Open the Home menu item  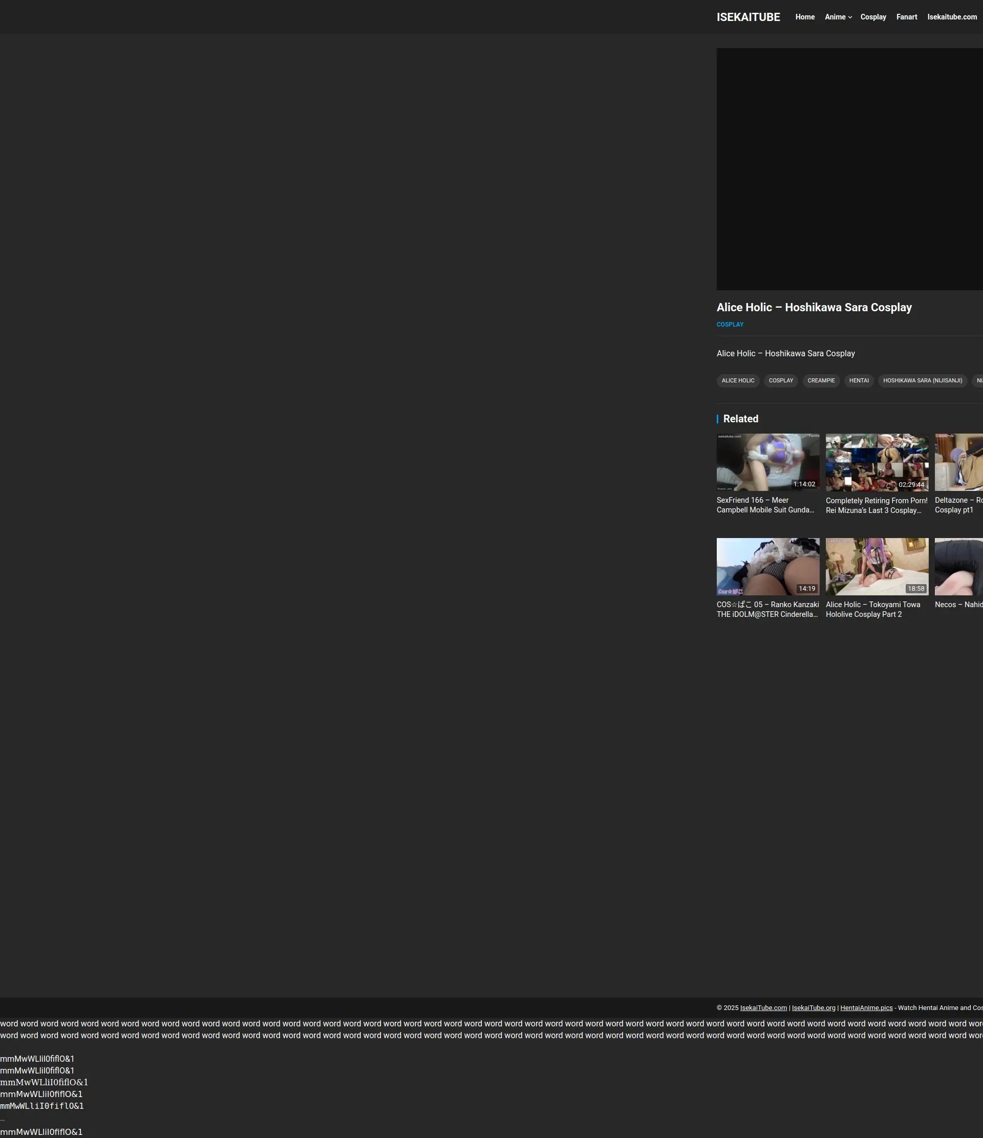coord(804,17)
